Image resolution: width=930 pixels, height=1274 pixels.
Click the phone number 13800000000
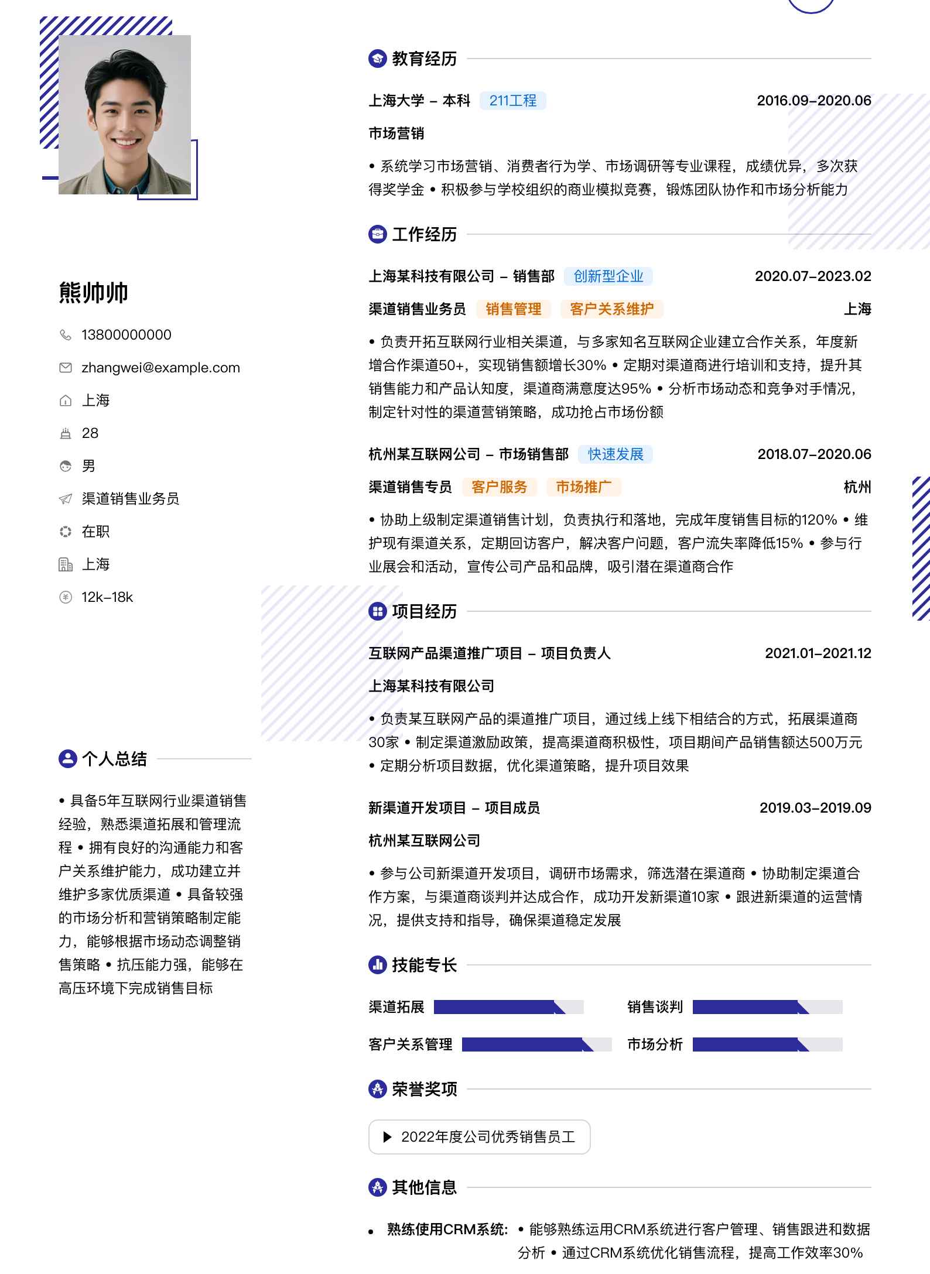tap(126, 335)
